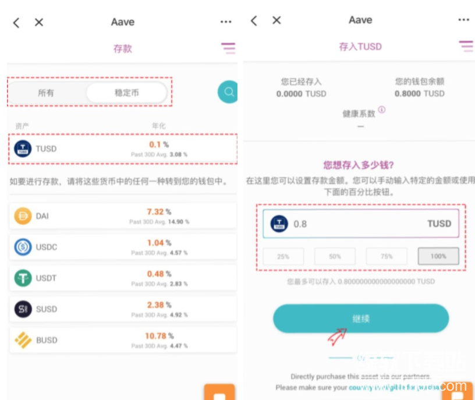475x400 pixels.
Task: Click health factor info icon
Action: [382, 109]
